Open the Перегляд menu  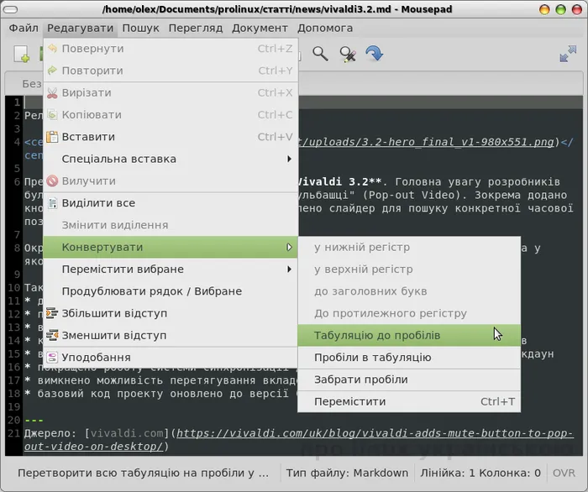coord(196,28)
